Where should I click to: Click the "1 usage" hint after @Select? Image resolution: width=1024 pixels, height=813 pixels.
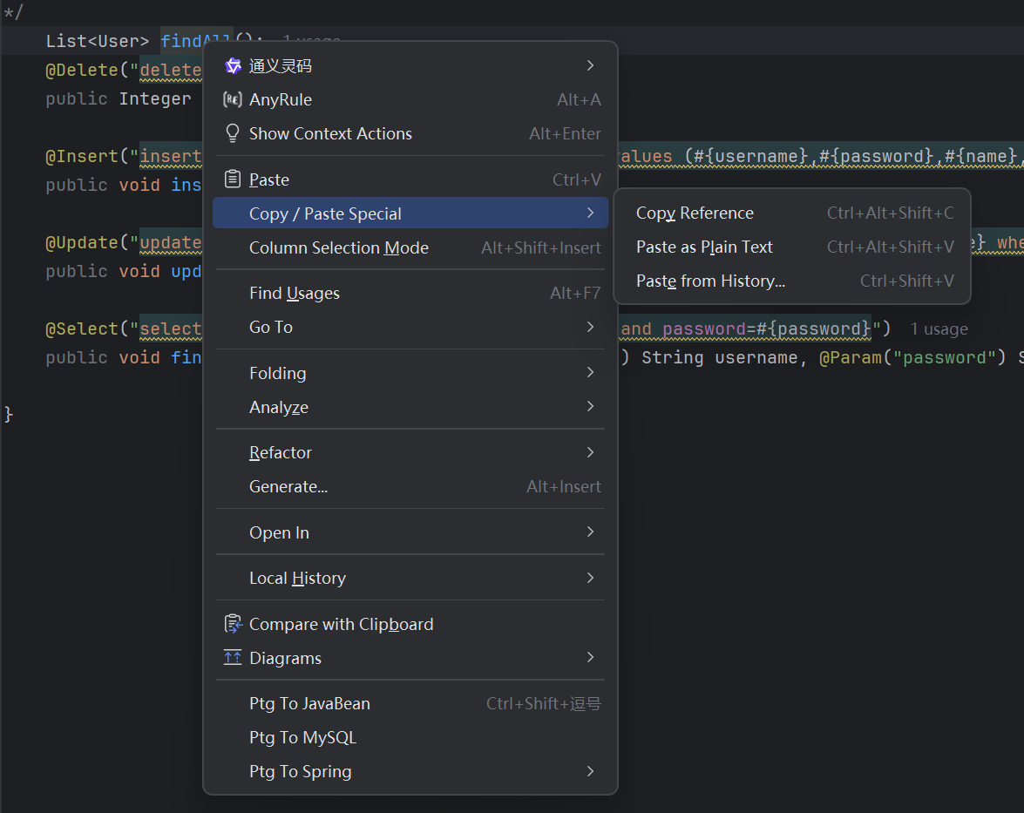tap(939, 329)
